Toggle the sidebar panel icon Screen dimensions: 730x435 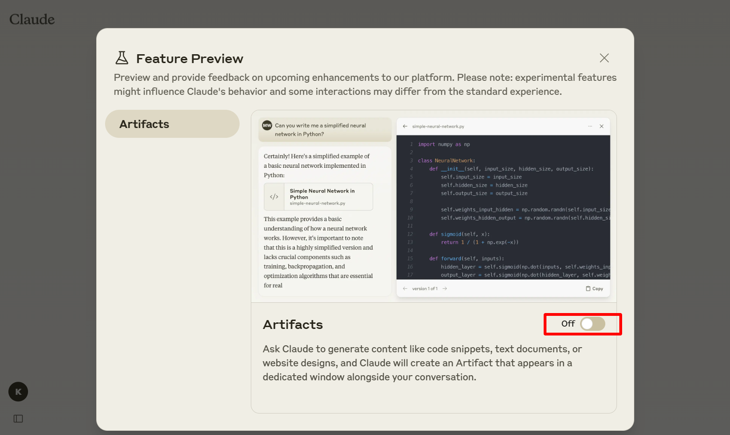pyautogui.click(x=18, y=419)
